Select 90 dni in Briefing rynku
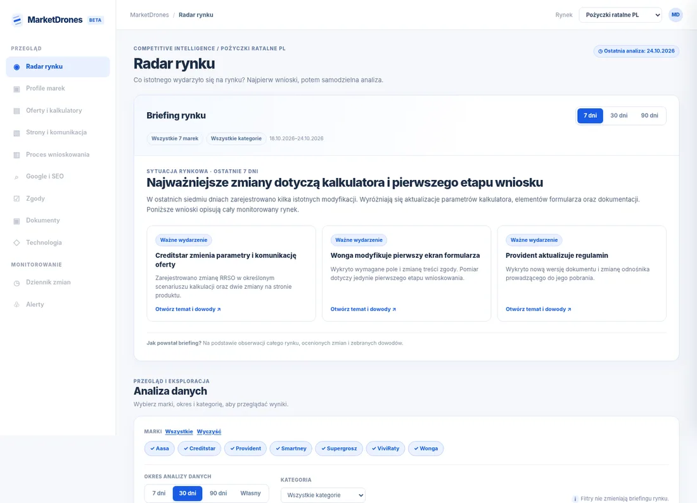 click(649, 115)
